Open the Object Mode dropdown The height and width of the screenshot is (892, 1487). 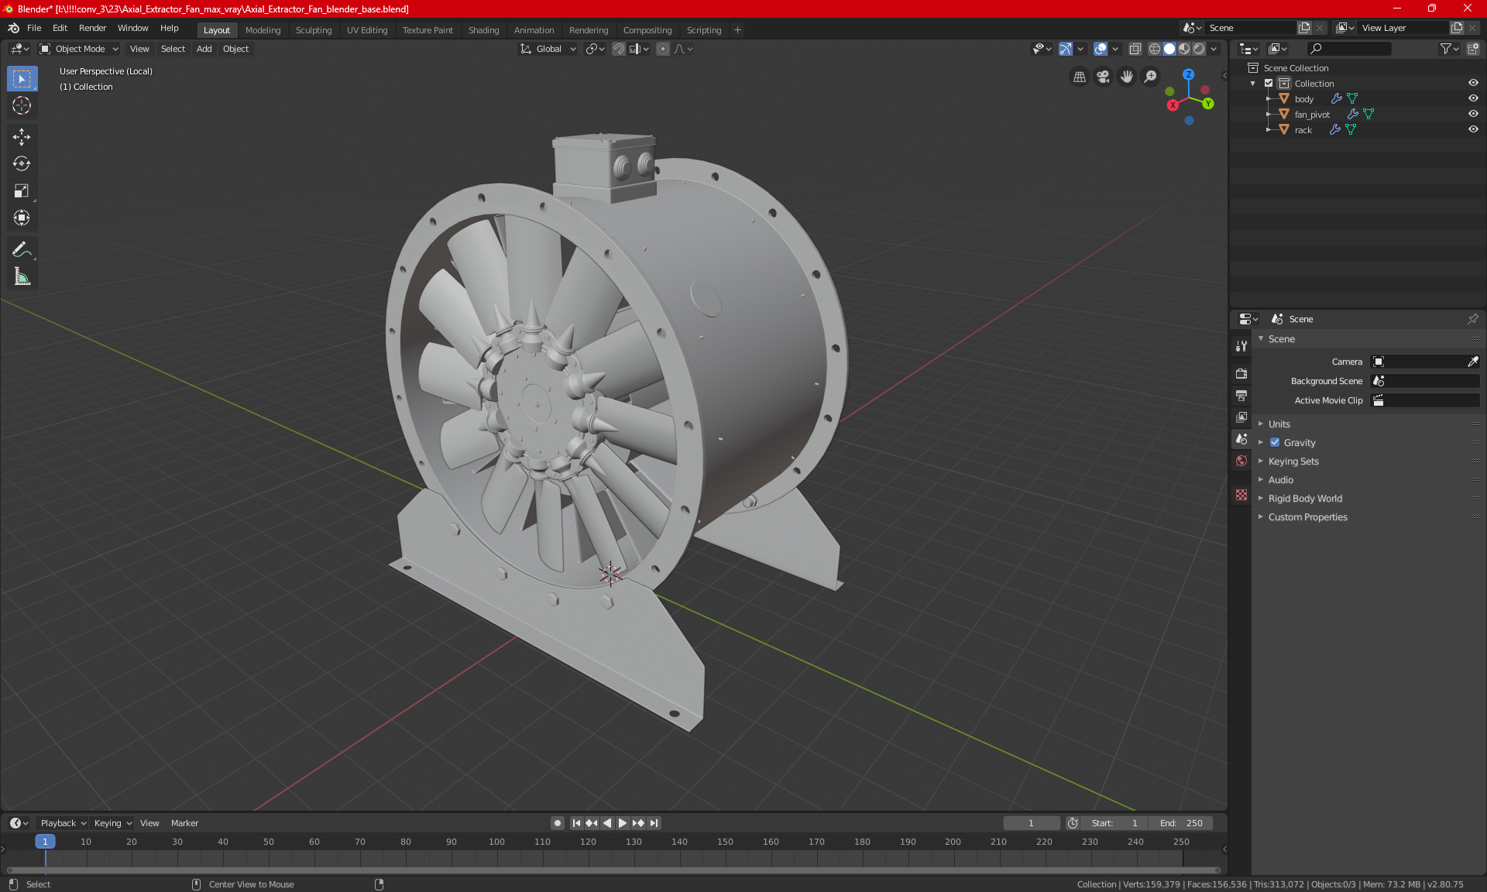(79, 49)
